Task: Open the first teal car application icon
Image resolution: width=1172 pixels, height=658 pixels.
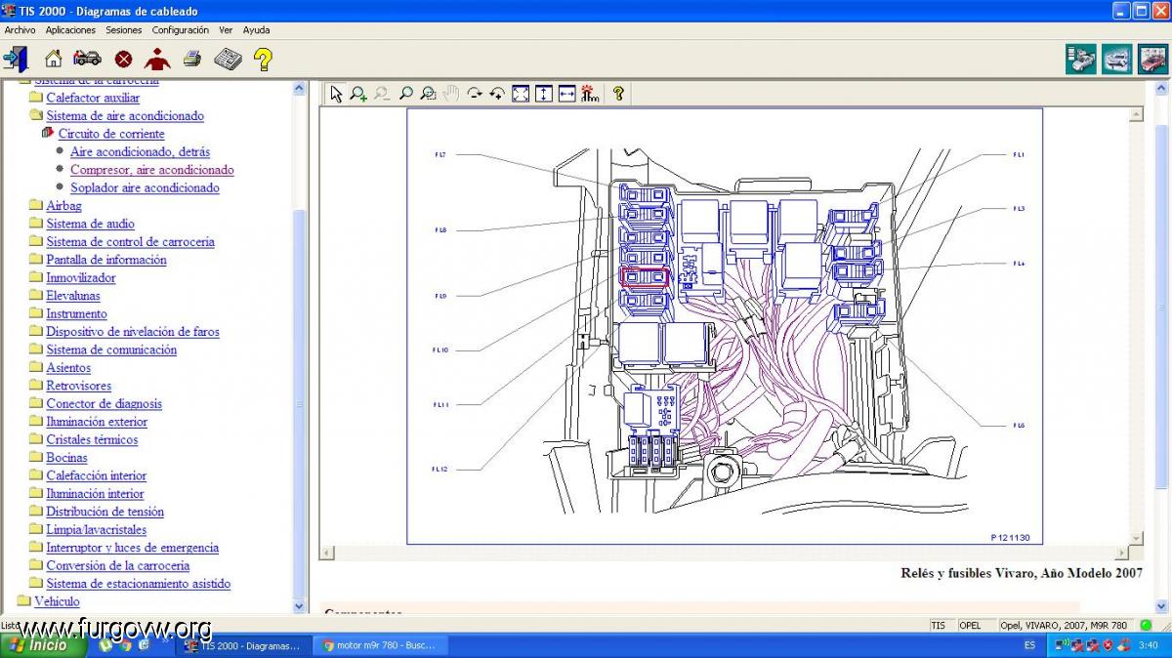Action: (1081, 59)
